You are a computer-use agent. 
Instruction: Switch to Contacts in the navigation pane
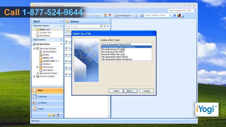pyautogui.click(x=47, y=103)
